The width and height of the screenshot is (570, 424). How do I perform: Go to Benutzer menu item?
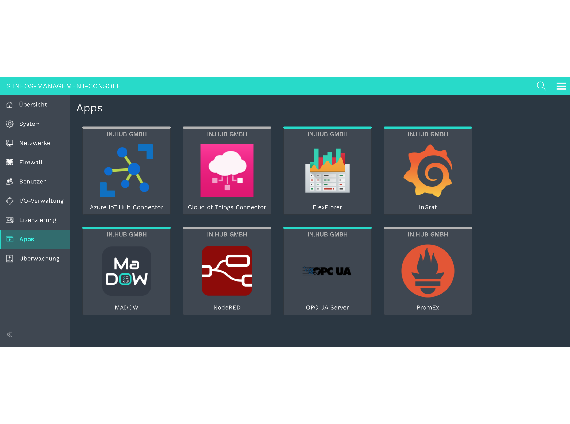(35, 182)
